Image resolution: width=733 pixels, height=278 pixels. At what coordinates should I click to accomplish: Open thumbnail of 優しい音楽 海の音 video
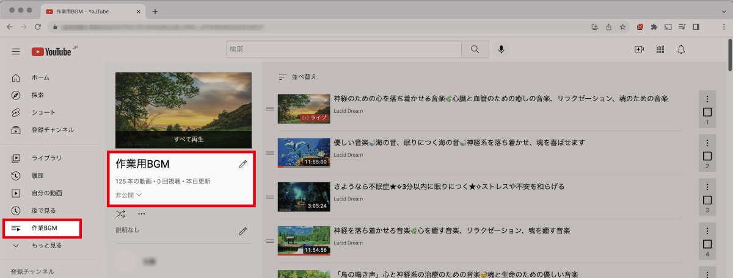304,153
